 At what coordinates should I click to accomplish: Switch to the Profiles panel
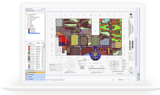(35, 77)
